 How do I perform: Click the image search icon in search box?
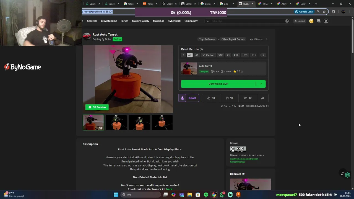[x=287, y=21]
